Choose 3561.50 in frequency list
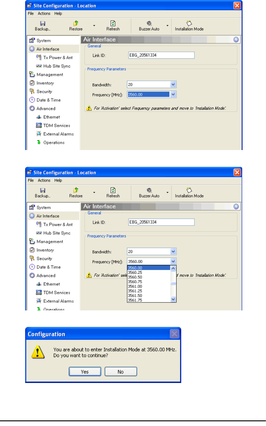The width and height of the screenshot is (266, 426). pyautogui.click(x=149, y=295)
